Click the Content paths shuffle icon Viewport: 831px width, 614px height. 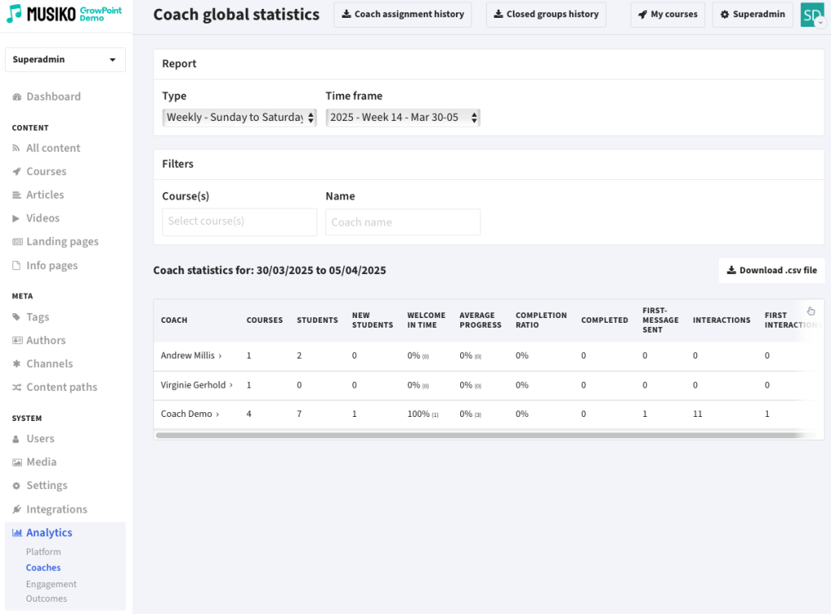(17, 387)
